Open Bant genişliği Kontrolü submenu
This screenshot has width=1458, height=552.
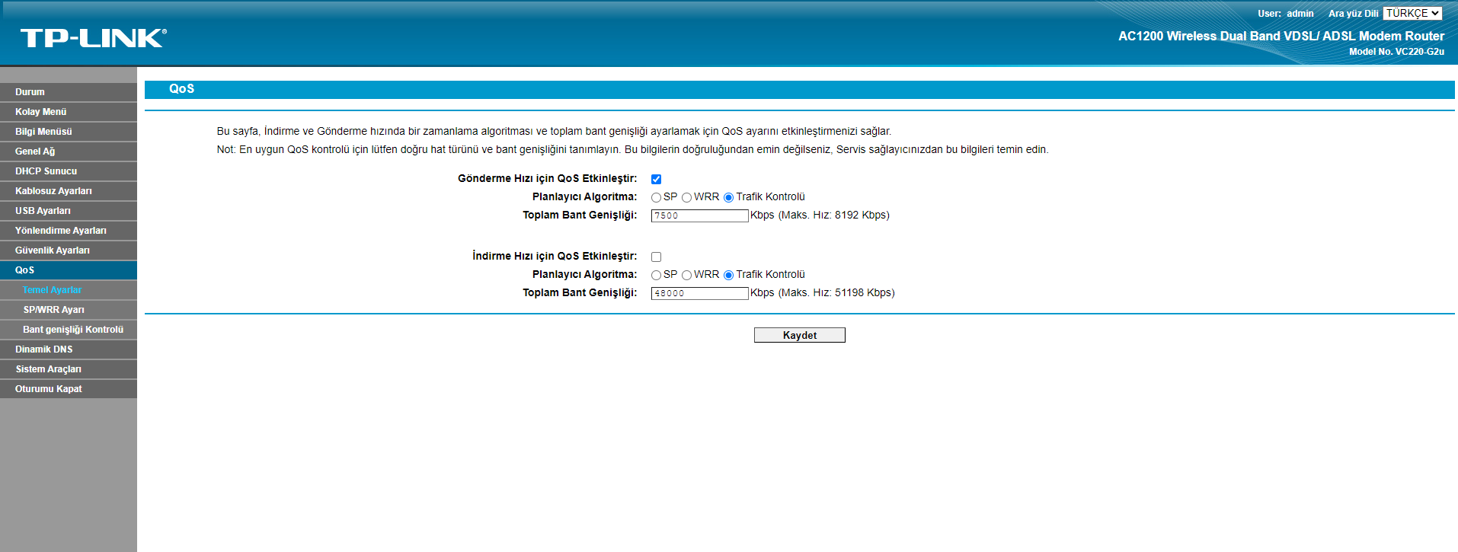tap(69, 330)
